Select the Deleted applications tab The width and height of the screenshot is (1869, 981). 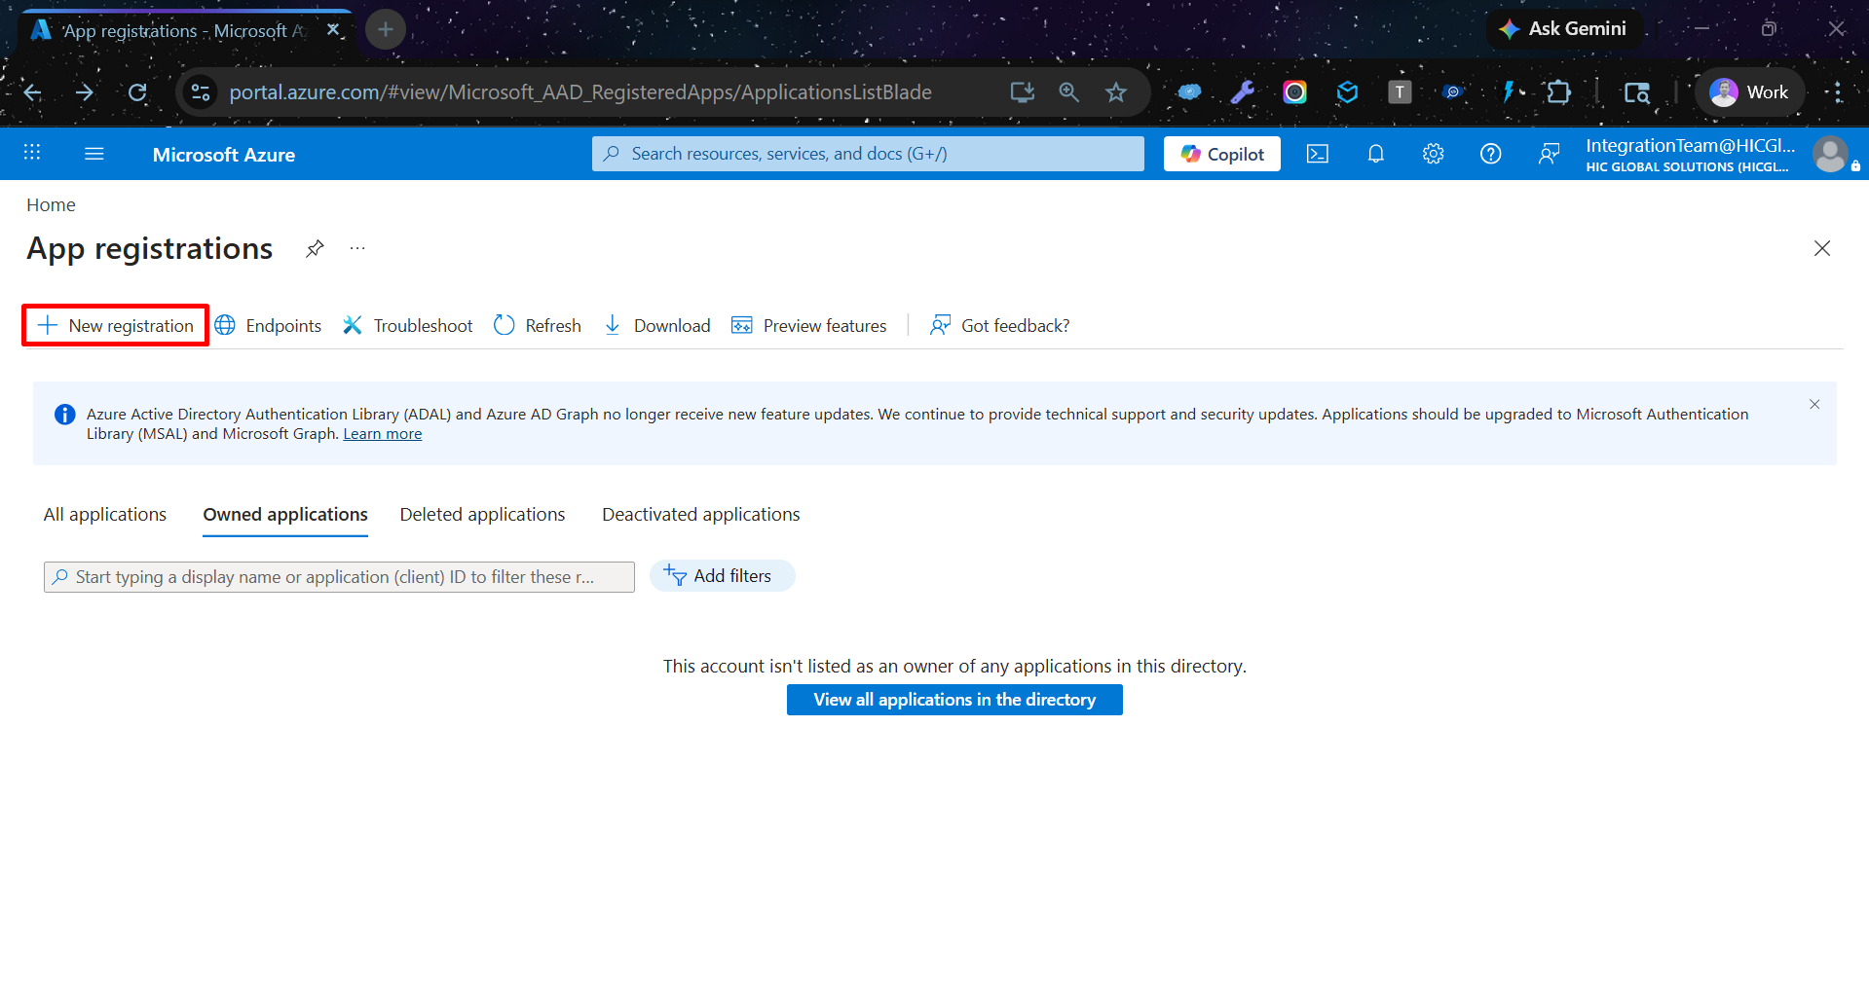click(482, 514)
